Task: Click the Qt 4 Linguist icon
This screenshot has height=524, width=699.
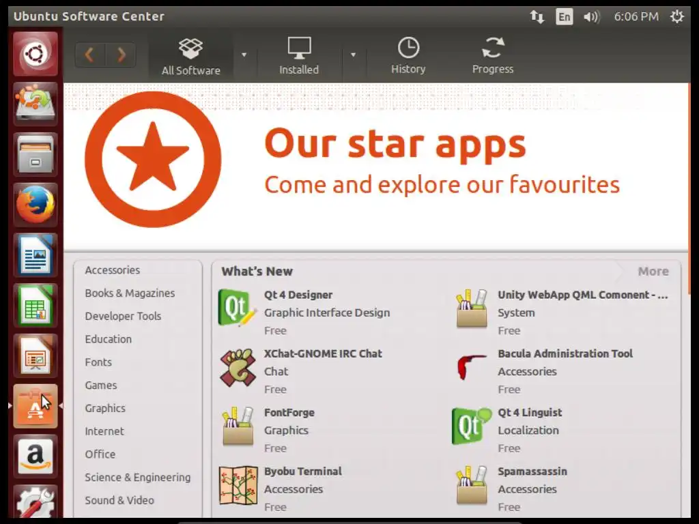Action: click(x=472, y=426)
